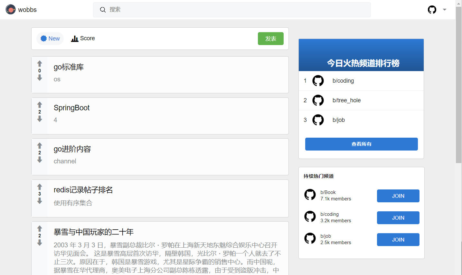Click the wobbs logo icon
Image resolution: width=462 pixels, height=275 pixels.
(x=11, y=9)
